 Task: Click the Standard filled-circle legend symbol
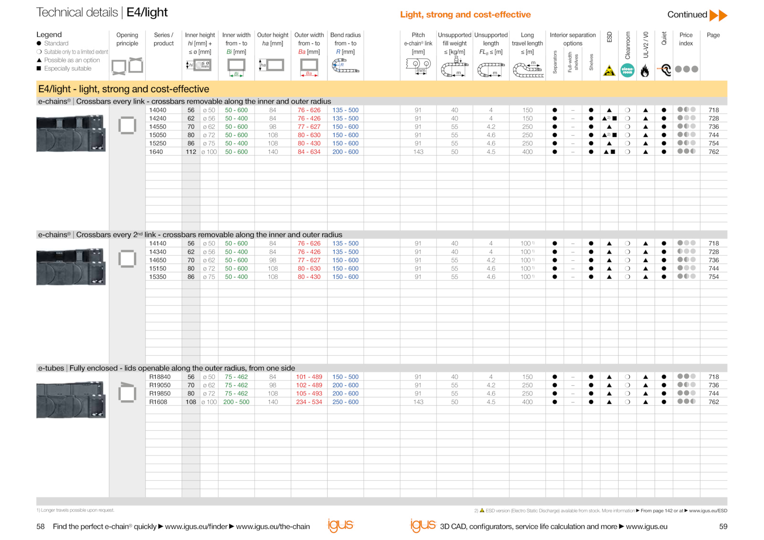39,43
